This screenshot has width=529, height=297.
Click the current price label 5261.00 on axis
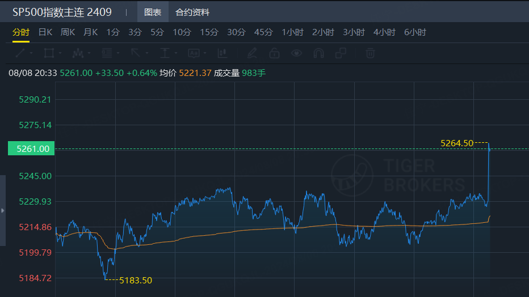click(31, 148)
